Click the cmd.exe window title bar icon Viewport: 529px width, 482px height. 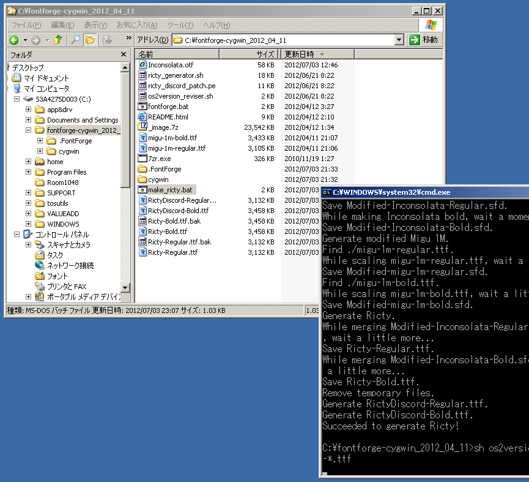(x=327, y=192)
